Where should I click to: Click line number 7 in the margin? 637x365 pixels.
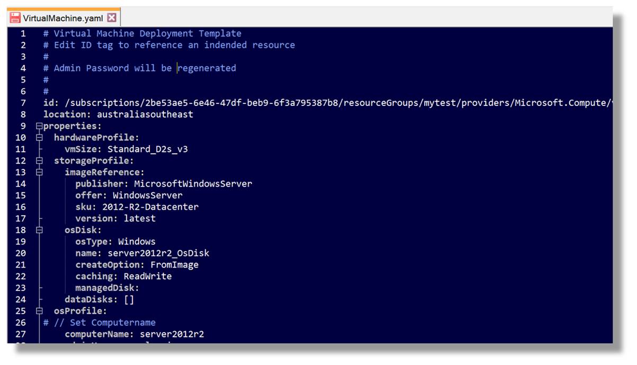(x=23, y=103)
